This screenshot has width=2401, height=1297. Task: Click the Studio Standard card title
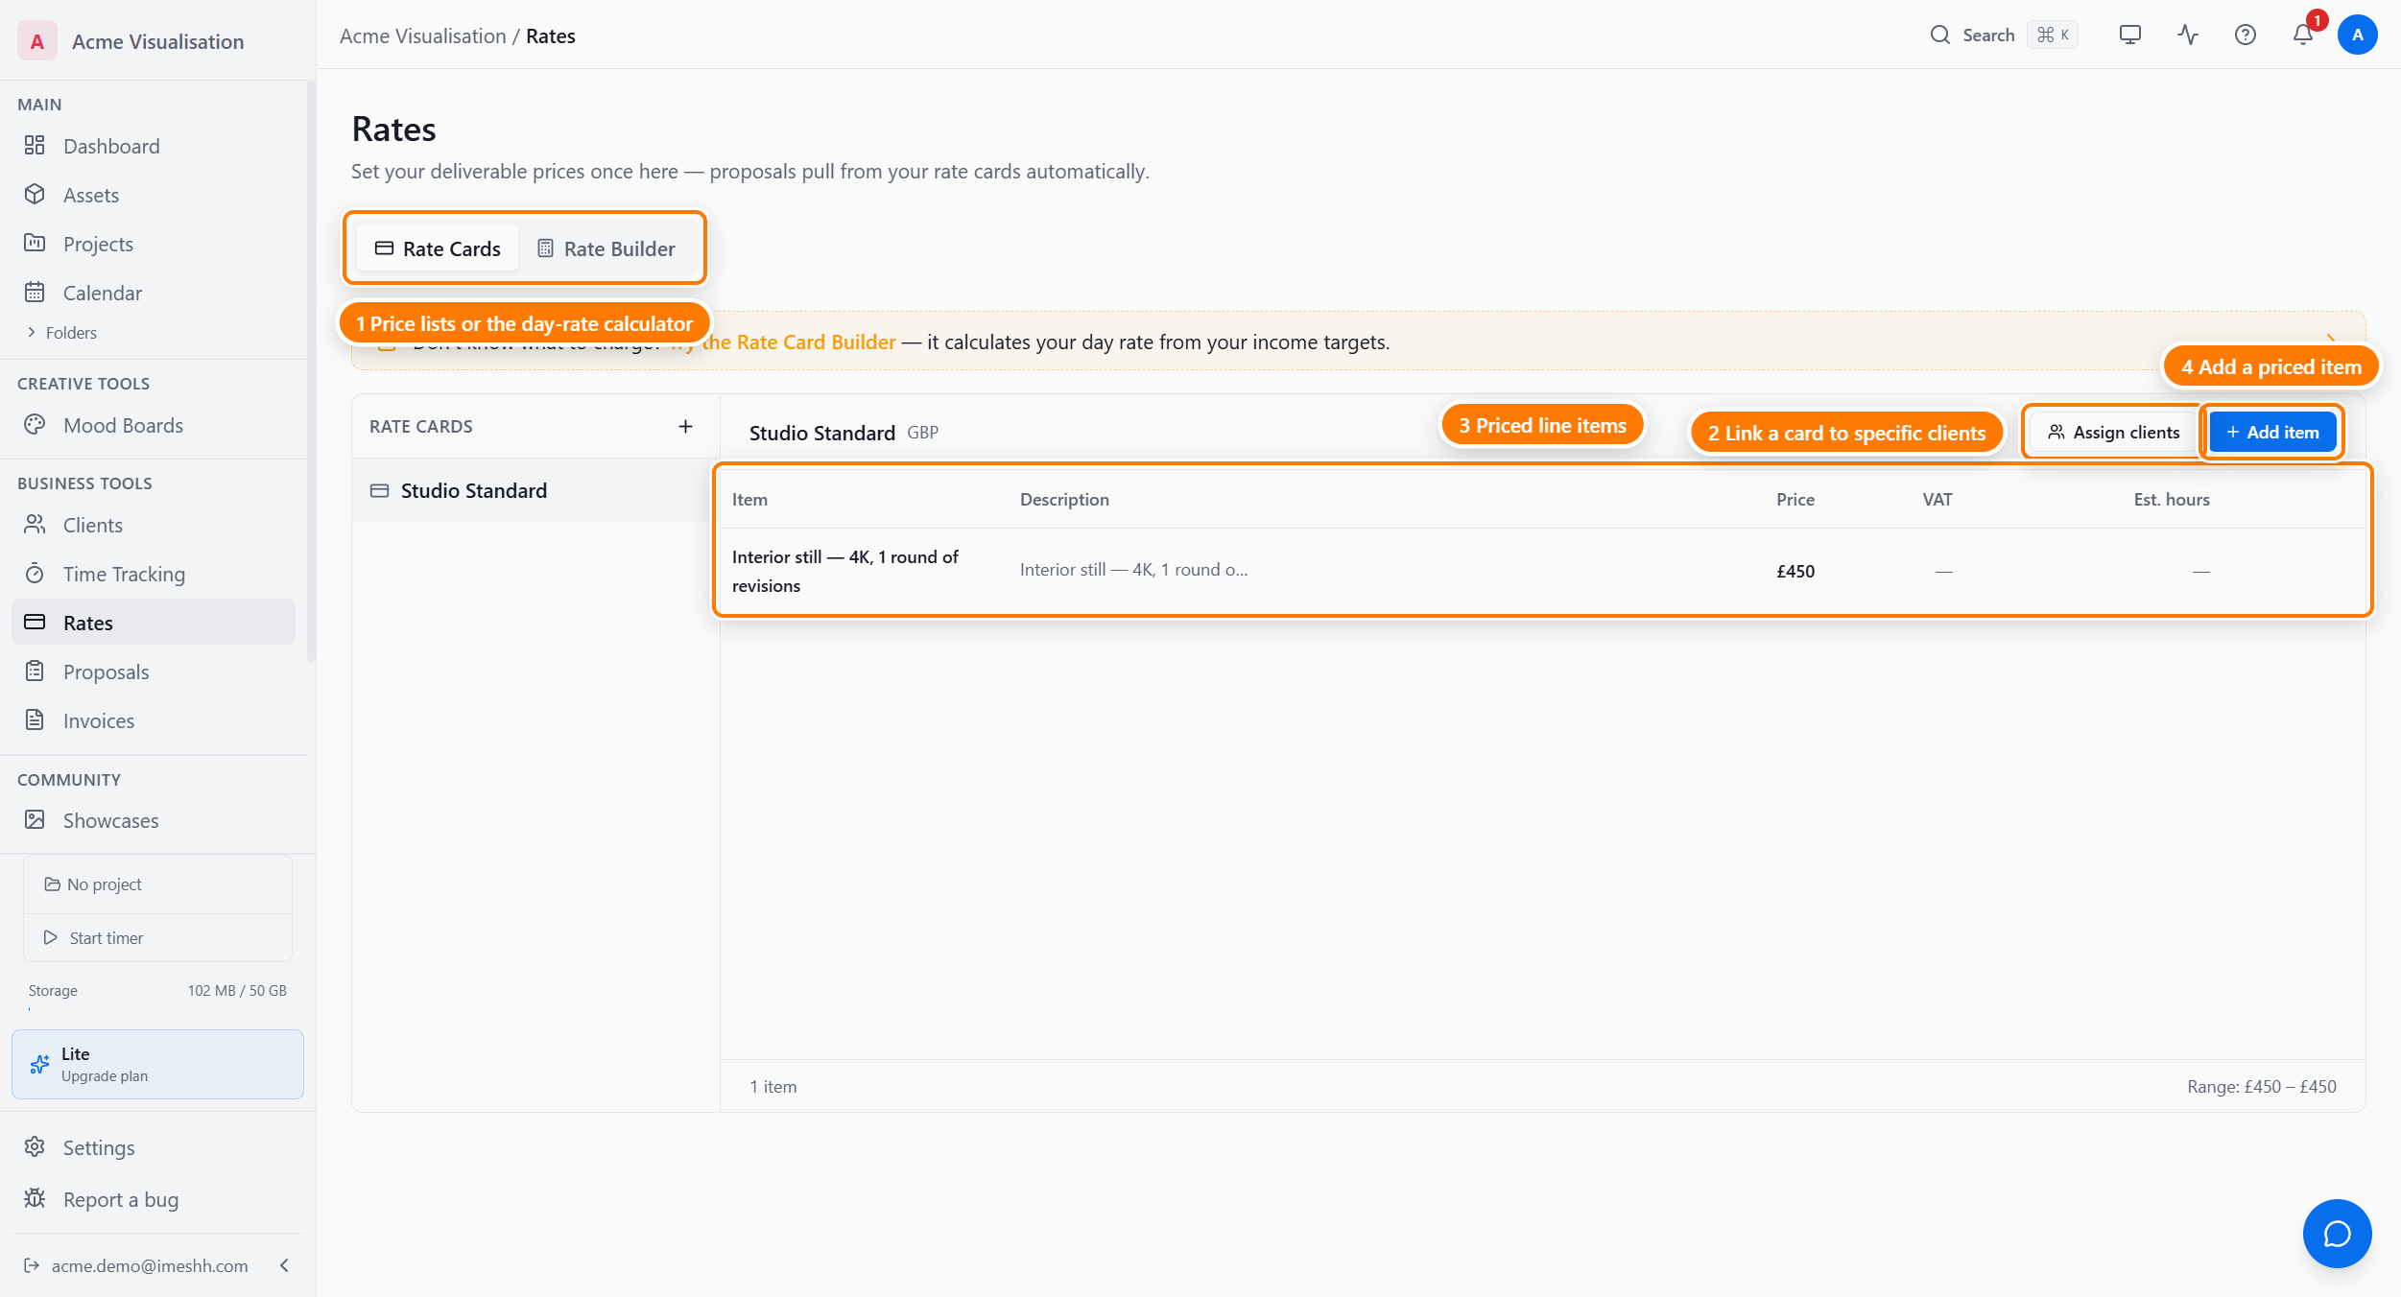click(x=821, y=433)
